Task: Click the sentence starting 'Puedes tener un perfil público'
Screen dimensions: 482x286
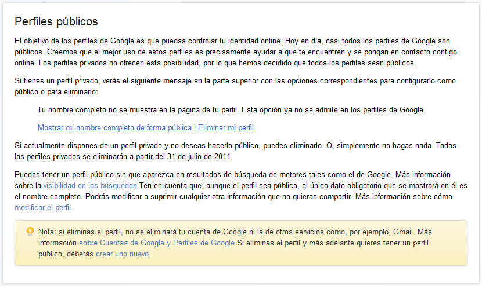Action: 203,174
